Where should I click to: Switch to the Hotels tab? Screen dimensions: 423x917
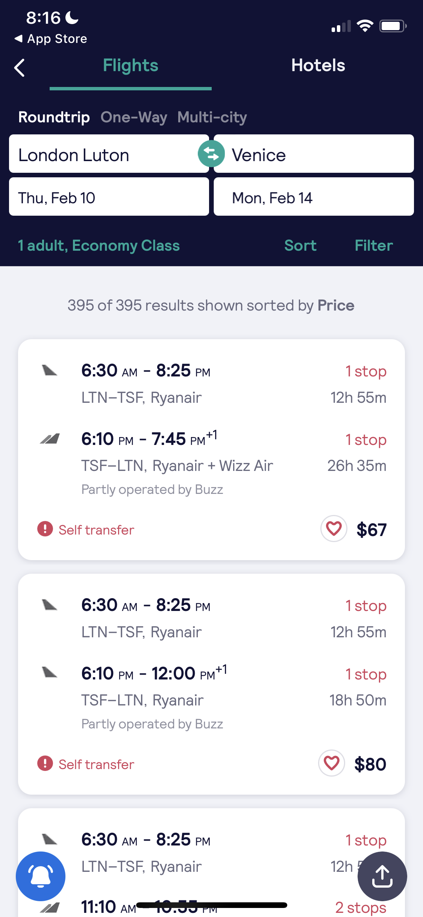[318, 65]
